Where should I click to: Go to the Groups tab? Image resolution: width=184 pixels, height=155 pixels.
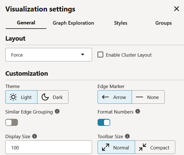pyautogui.click(x=164, y=23)
